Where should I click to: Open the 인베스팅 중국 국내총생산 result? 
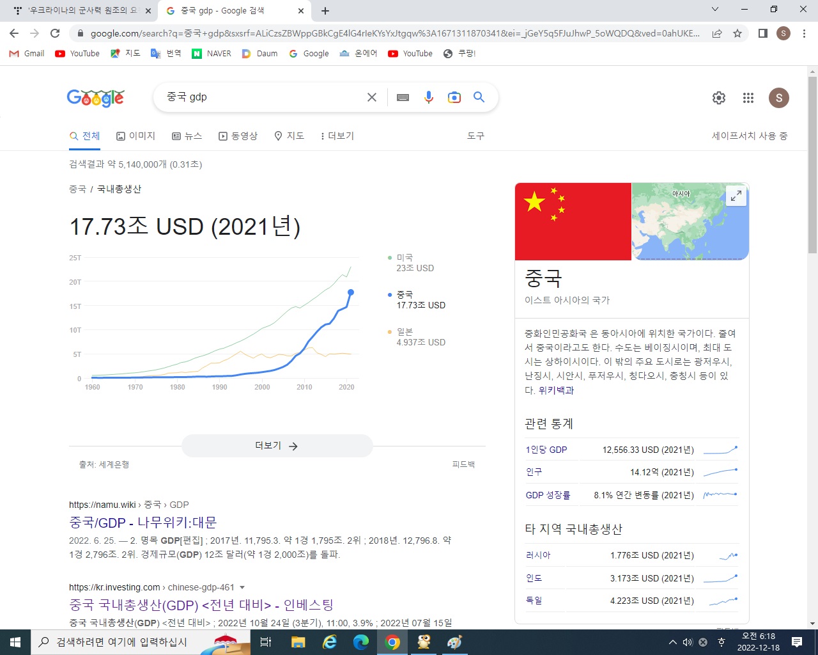pyautogui.click(x=201, y=604)
